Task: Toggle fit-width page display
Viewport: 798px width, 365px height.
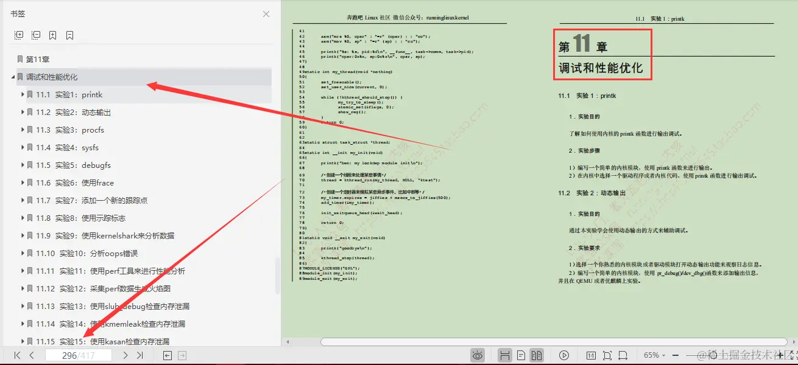Action: pyautogui.click(x=623, y=355)
